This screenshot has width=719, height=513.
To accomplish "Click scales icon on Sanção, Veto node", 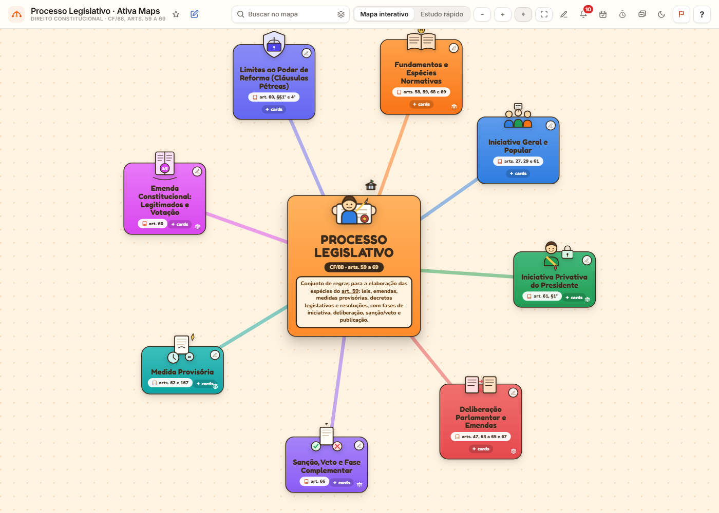I will pyautogui.click(x=359, y=485).
